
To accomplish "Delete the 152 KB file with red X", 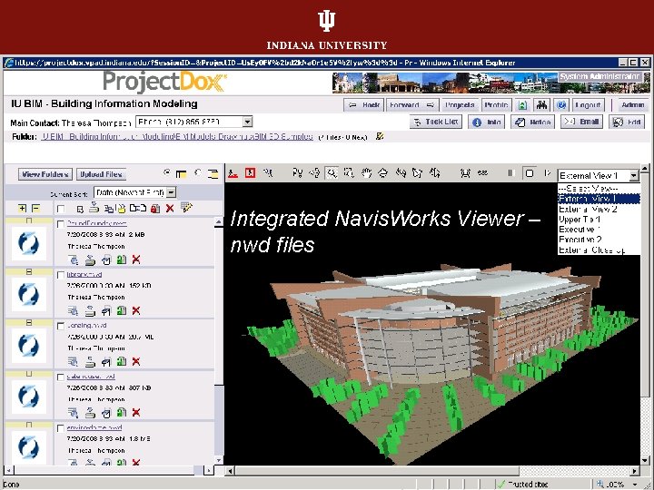I will click(136, 311).
